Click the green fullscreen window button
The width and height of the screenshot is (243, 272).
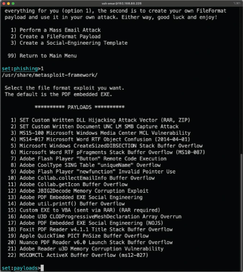13,4
